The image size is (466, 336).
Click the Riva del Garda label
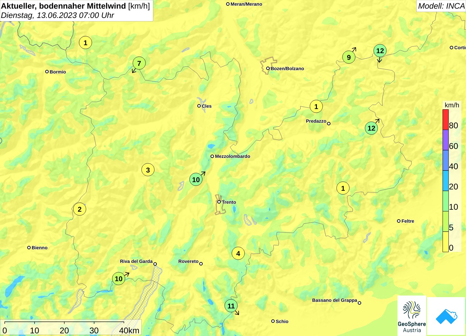click(136, 261)
